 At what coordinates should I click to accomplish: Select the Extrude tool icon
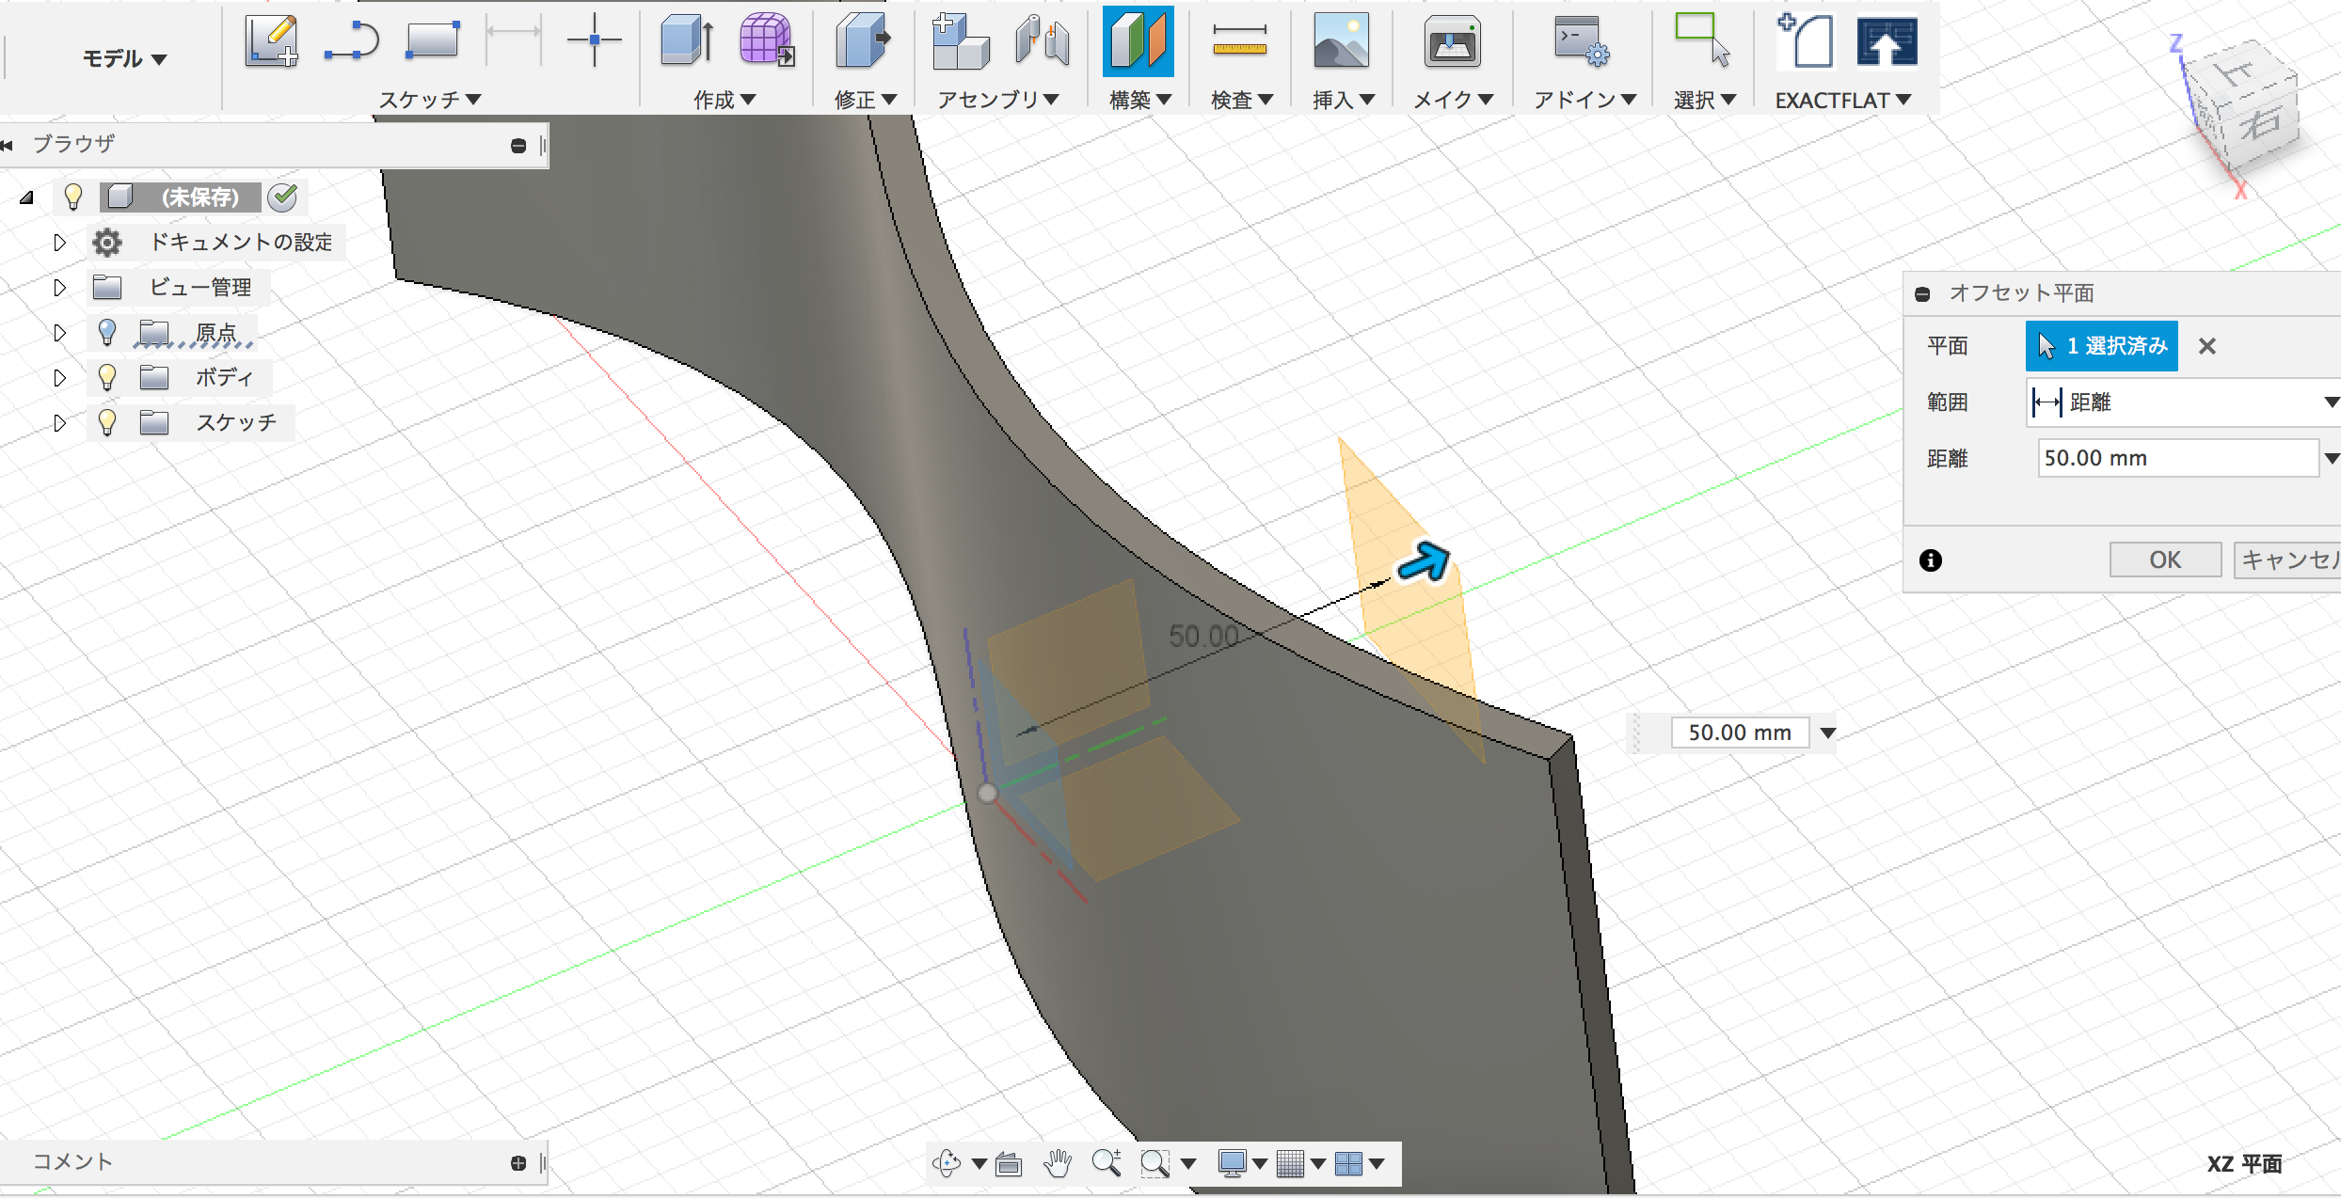click(x=686, y=41)
